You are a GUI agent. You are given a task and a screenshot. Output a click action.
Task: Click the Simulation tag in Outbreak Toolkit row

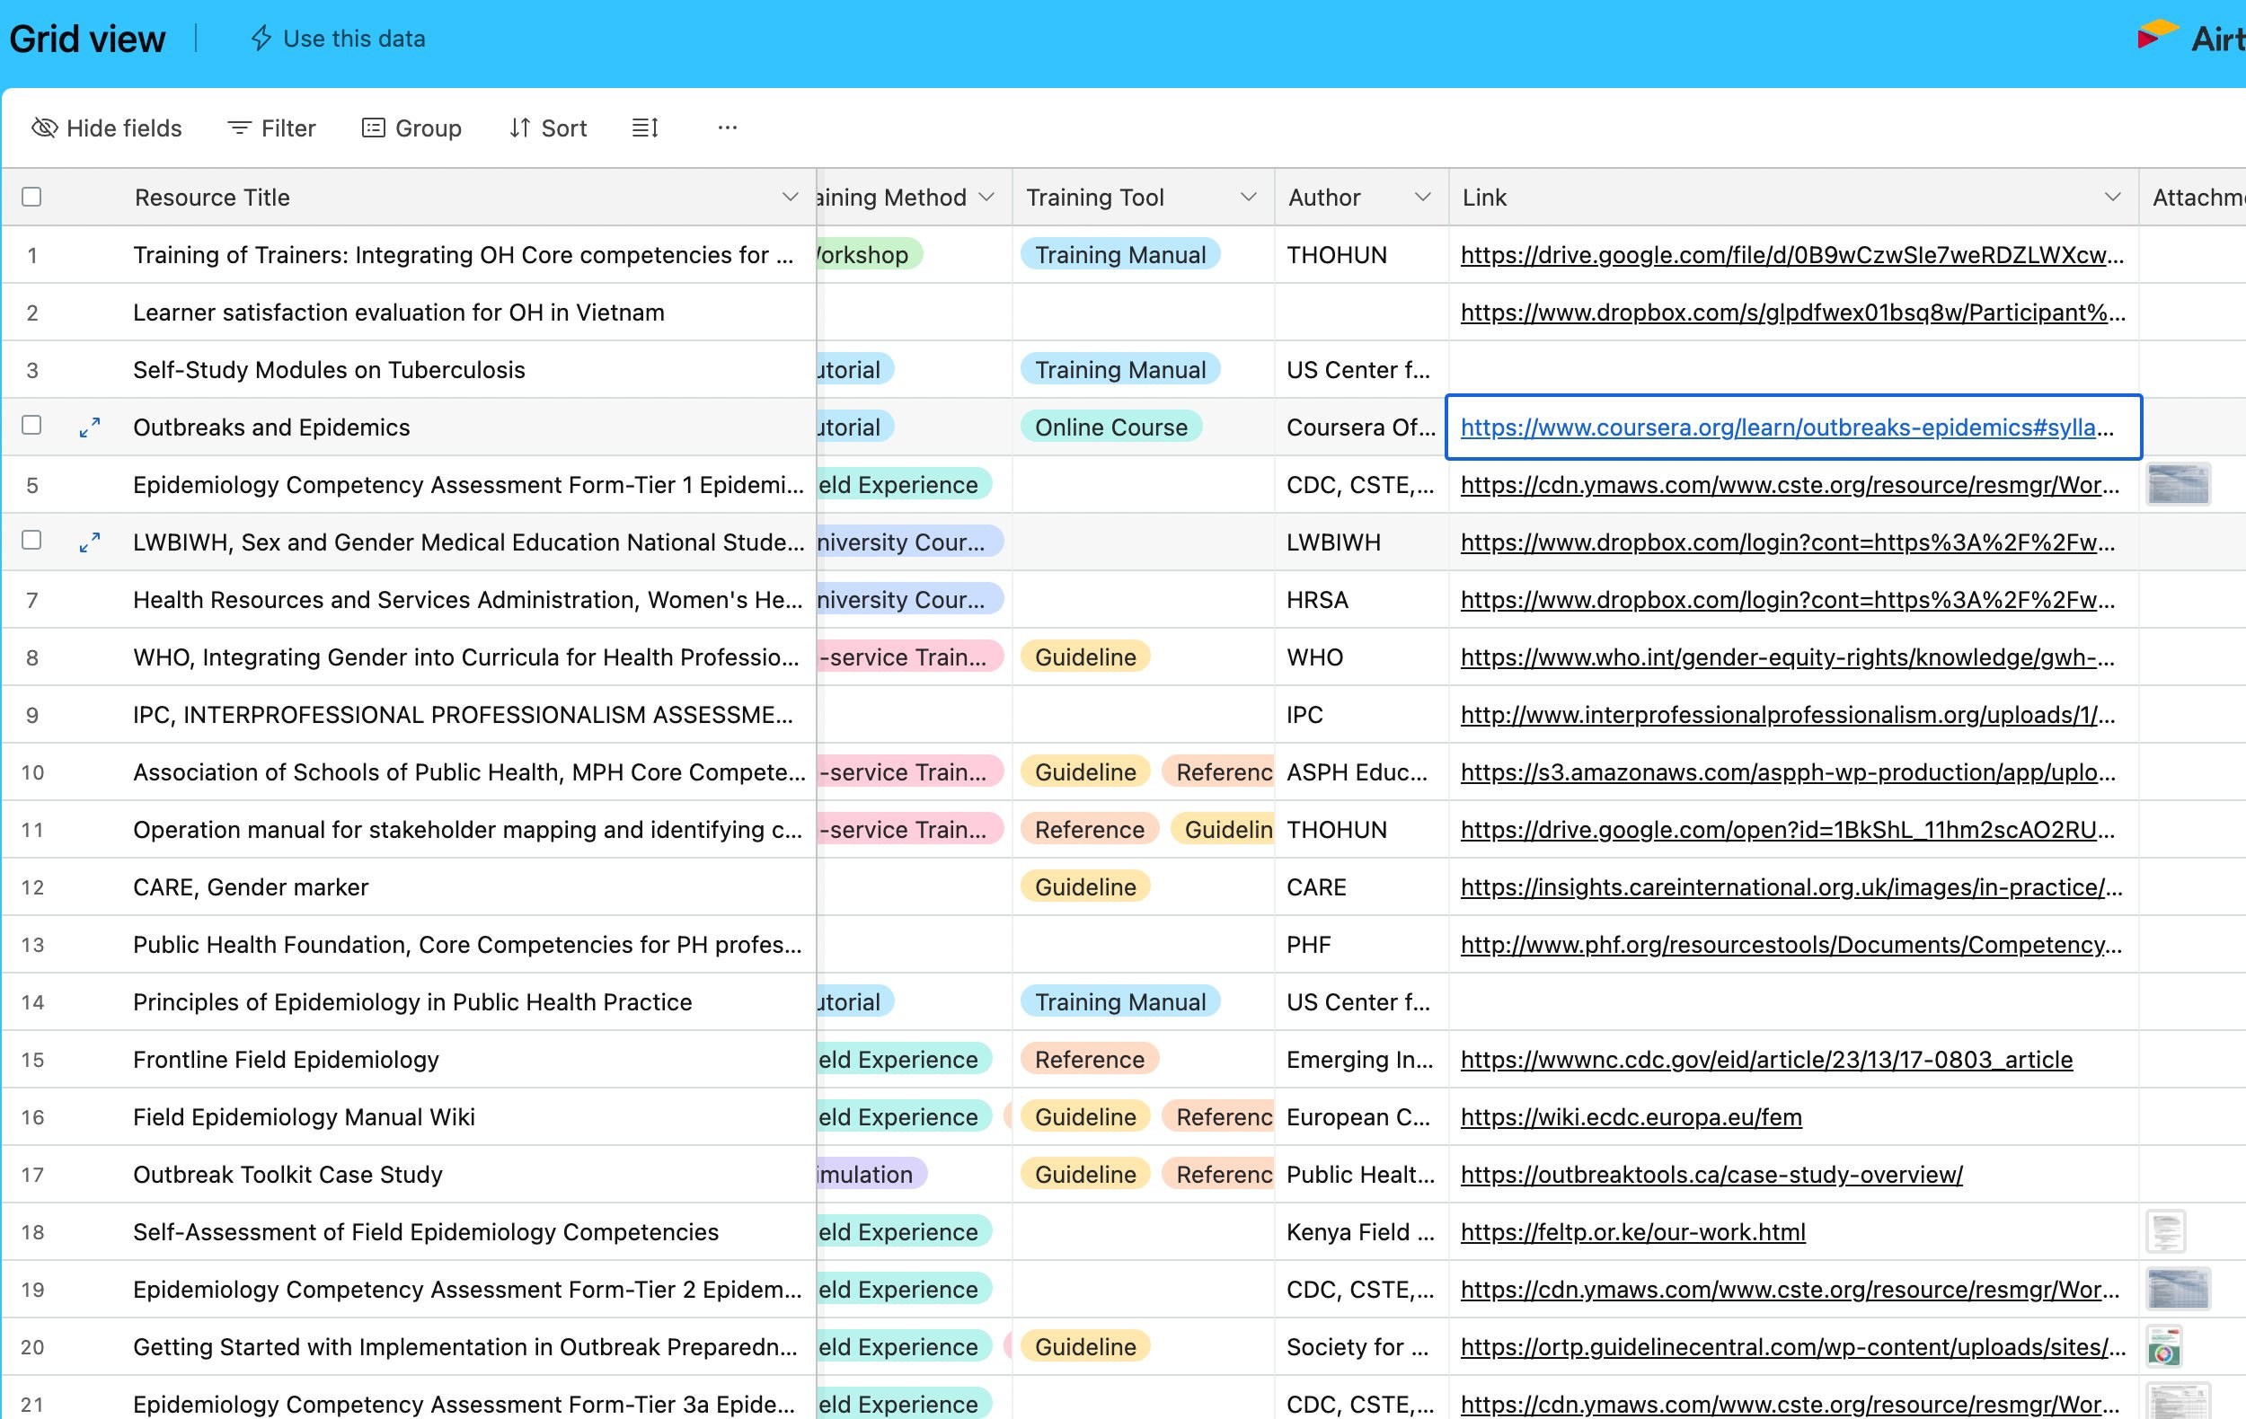pos(871,1175)
